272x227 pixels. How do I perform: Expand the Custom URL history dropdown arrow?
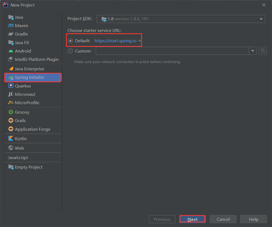point(253,51)
